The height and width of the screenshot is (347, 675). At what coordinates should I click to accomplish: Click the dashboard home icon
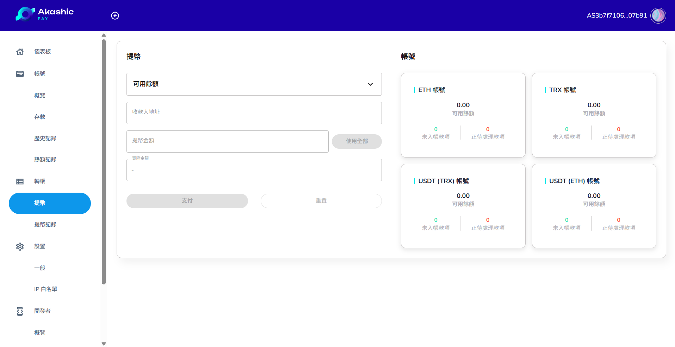click(20, 52)
